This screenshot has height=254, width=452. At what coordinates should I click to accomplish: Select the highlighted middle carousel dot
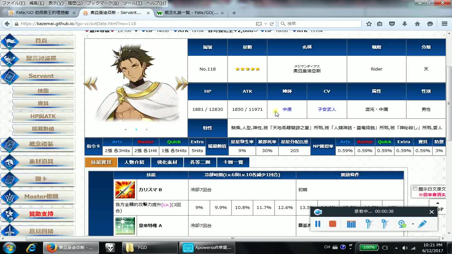(x=136, y=130)
